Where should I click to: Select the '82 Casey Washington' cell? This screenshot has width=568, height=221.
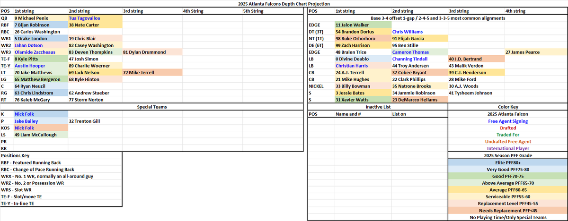tap(95, 45)
